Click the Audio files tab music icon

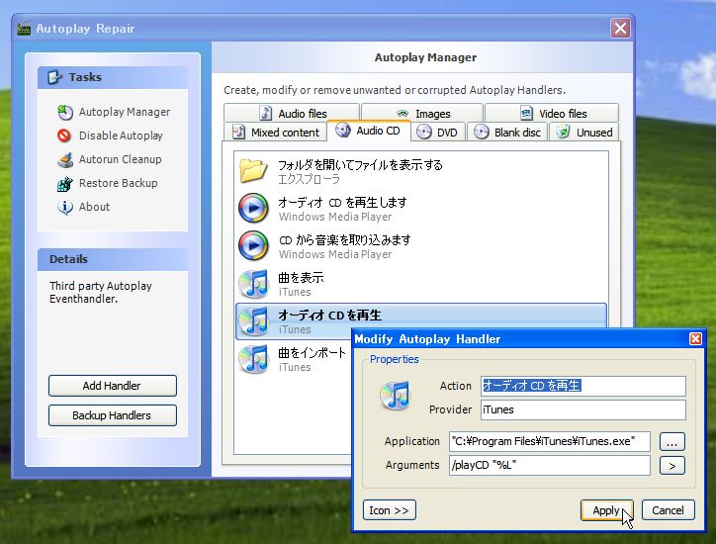click(265, 113)
